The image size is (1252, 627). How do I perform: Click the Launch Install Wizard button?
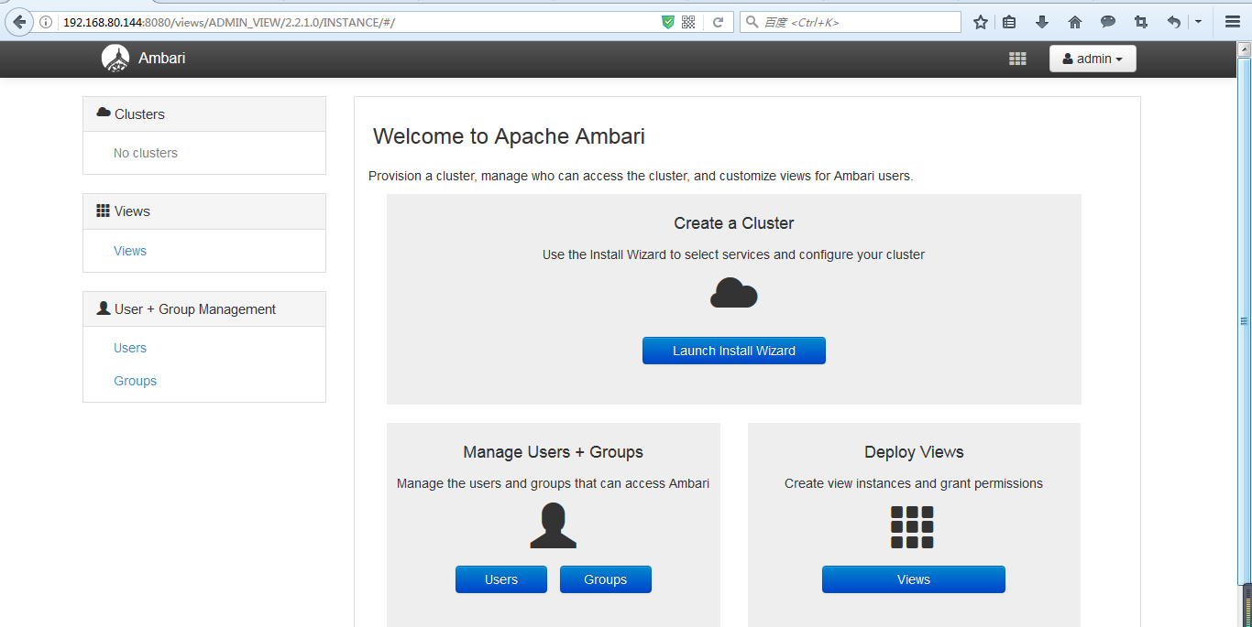pos(734,351)
